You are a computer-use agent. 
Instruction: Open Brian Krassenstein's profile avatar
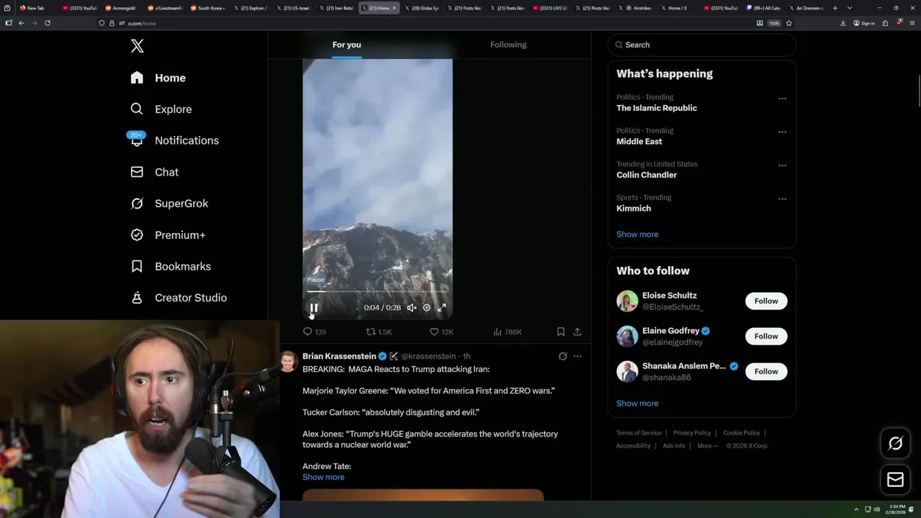point(289,361)
